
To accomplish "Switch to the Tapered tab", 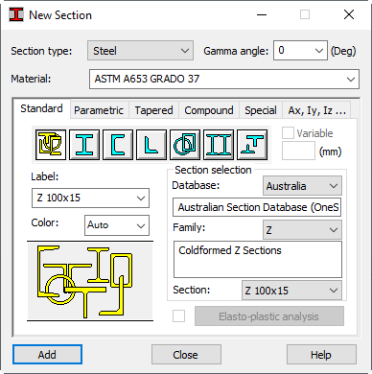I will pyautogui.click(x=153, y=110).
